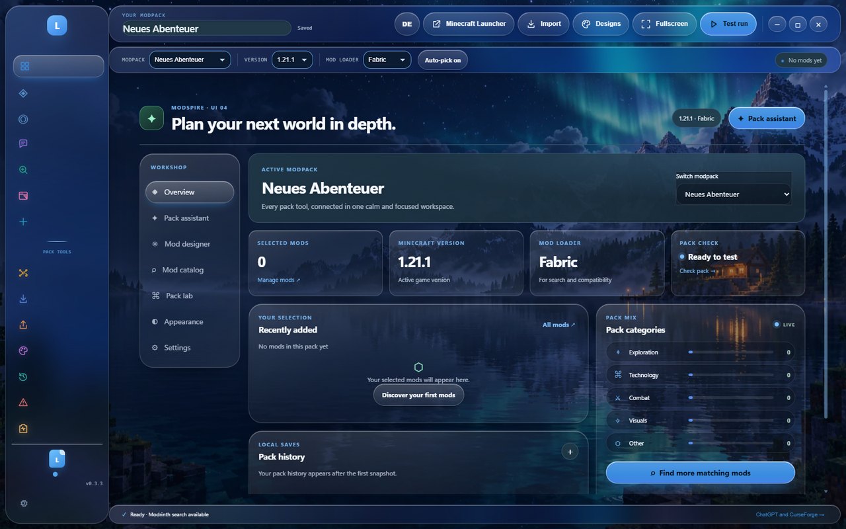
Task: Expand the Switch modpack select box
Action: (x=734, y=194)
